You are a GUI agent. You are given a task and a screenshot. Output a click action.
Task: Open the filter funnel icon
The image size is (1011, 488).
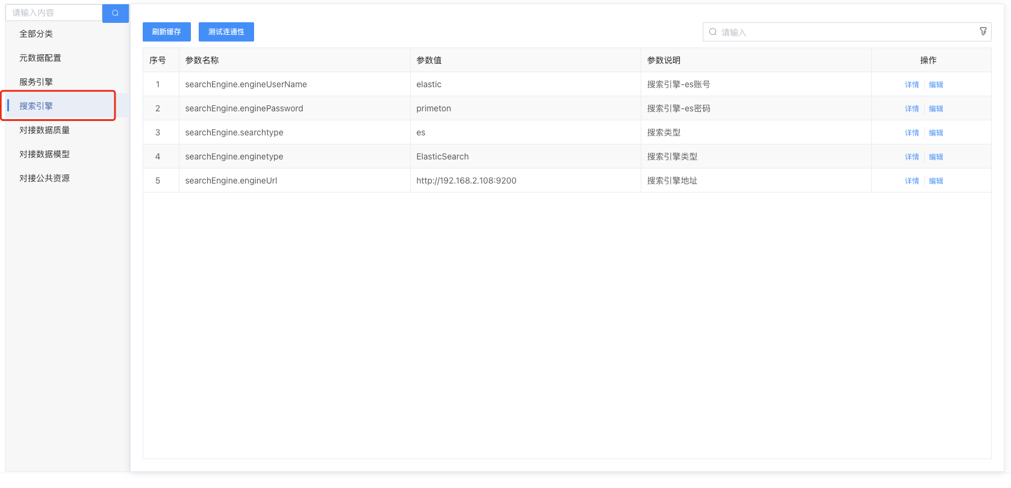click(x=983, y=31)
